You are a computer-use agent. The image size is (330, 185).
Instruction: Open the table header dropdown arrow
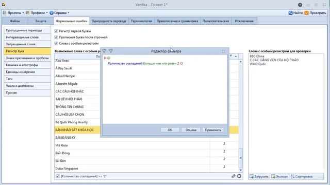[236, 56]
